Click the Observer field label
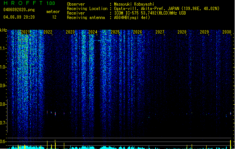Image resolution: width=235 pixels, height=149 pixels. (76, 4)
